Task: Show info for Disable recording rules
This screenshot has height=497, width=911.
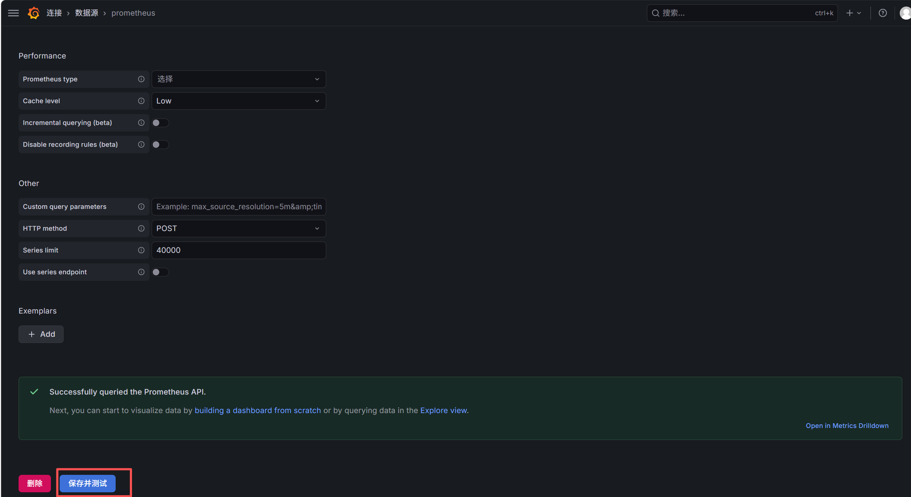Action: coord(141,145)
